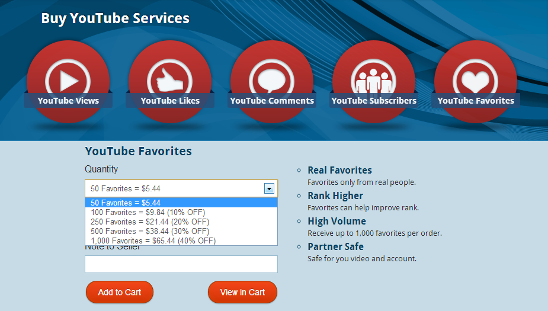
Task: Click the Real Favorites heading
Action: click(x=339, y=170)
